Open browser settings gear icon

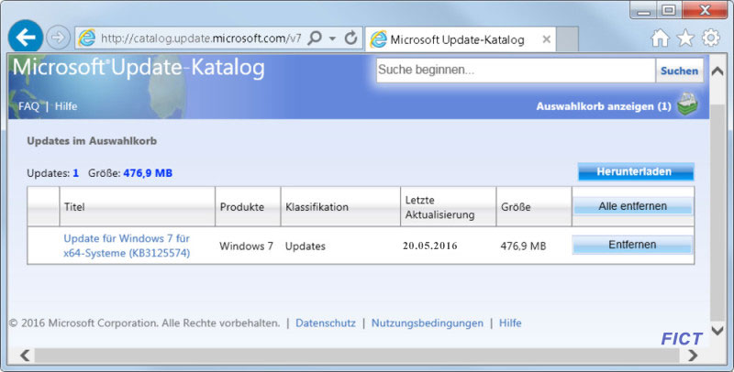pos(710,38)
